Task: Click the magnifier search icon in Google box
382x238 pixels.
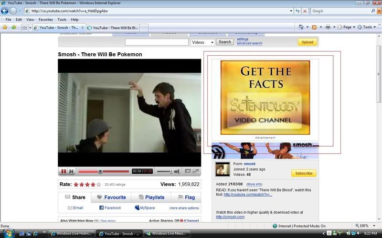Action: pos(373,11)
